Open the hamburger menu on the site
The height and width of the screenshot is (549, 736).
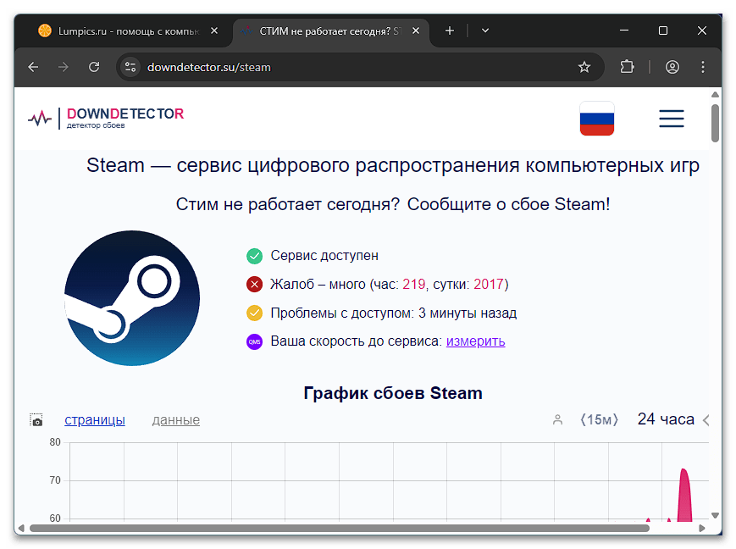point(672,119)
